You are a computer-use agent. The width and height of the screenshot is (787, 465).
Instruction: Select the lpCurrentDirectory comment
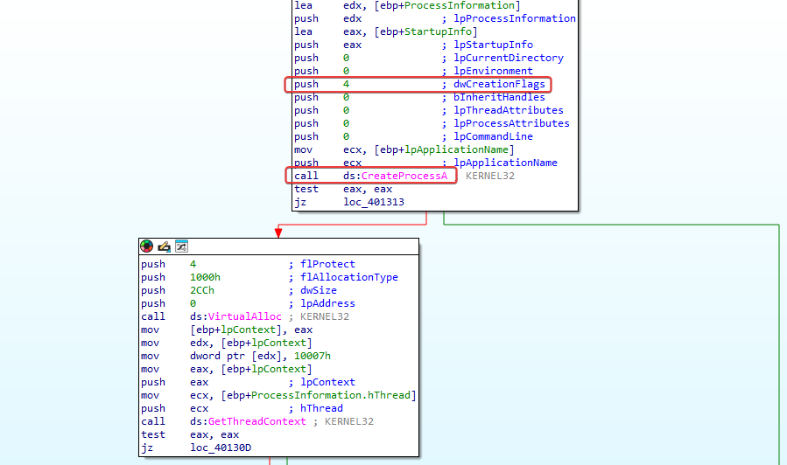[509, 58]
